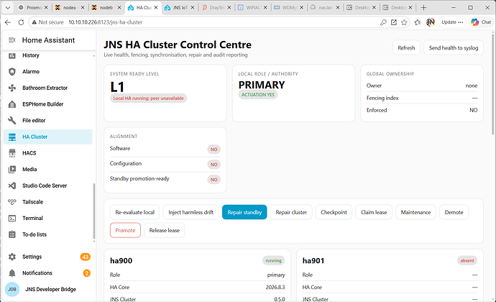Open ESPHome Builder icon in sidebar
The height and width of the screenshot is (302, 496).
tap(12, 104)
